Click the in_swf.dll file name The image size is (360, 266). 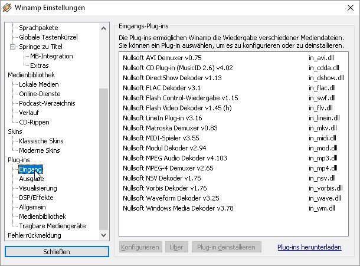pyautogui.click(x=322, y=98)
